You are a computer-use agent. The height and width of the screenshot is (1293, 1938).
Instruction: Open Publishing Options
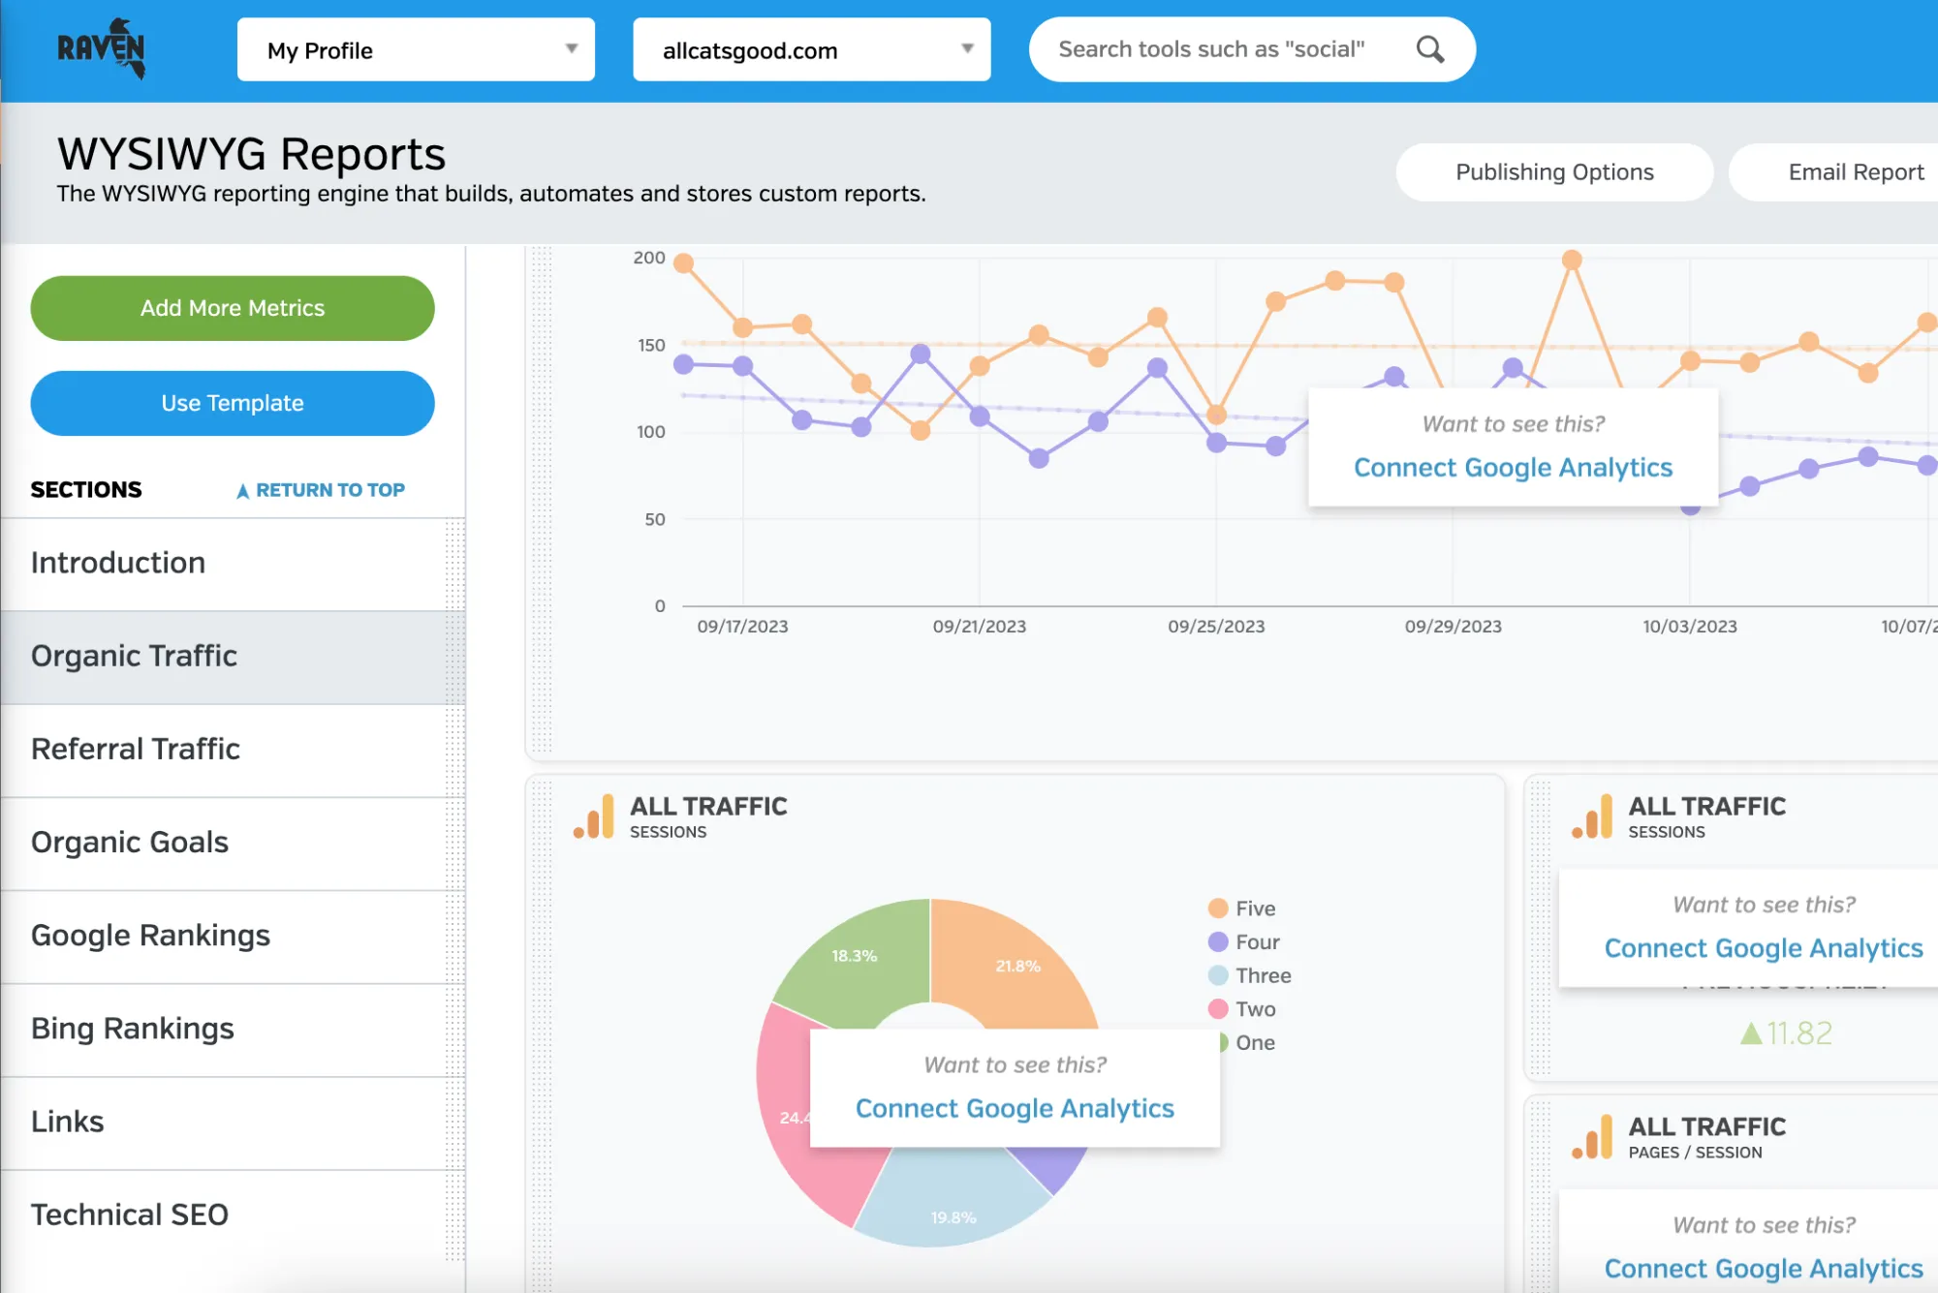click(x=1554, y=172)
